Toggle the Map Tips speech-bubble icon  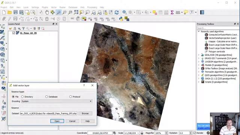tap(186, 12)
